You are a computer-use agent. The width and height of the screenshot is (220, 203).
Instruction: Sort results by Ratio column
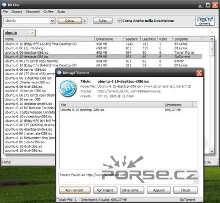pyautogui.click(x=165, y=39)
